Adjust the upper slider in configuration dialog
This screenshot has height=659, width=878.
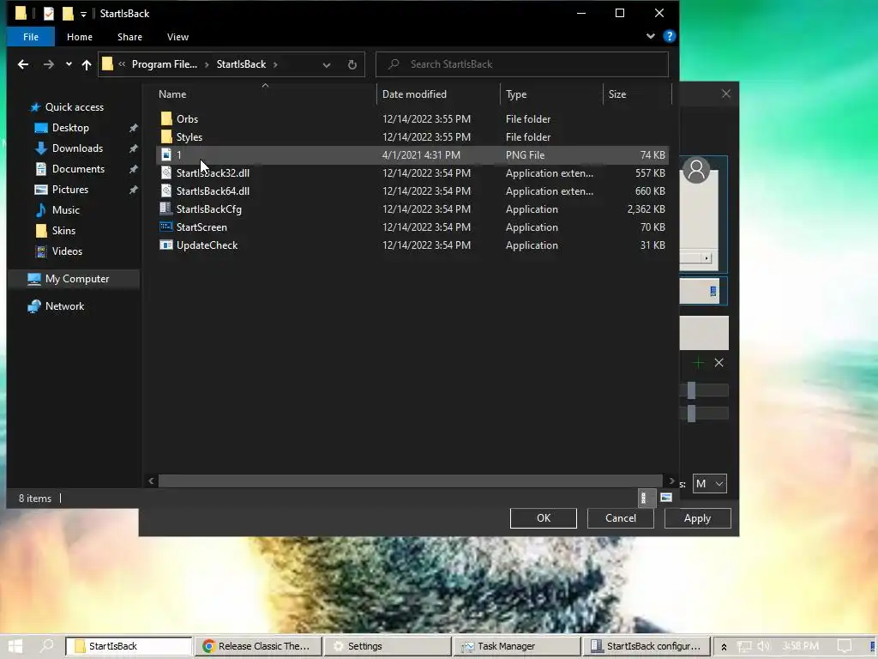tap(692, 390)
